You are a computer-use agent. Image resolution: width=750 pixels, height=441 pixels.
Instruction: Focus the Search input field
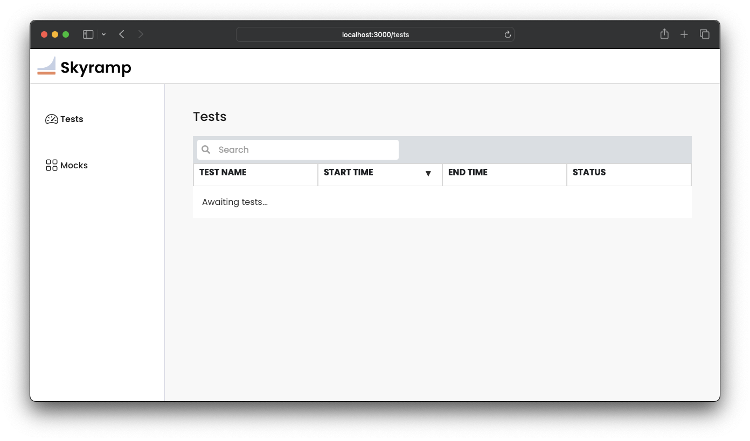(304, 150)
